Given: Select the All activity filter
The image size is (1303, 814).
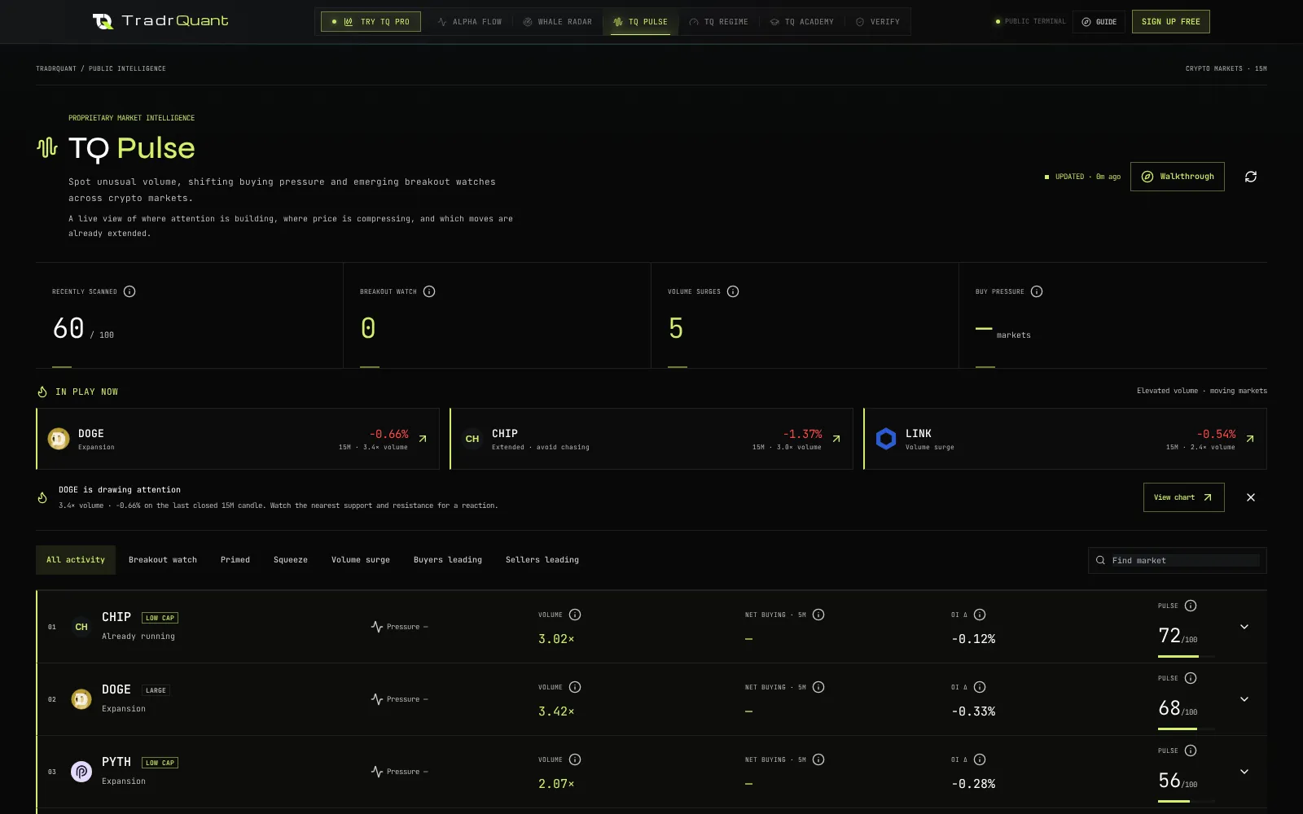Looking at the screenshot, I should 76,560.
